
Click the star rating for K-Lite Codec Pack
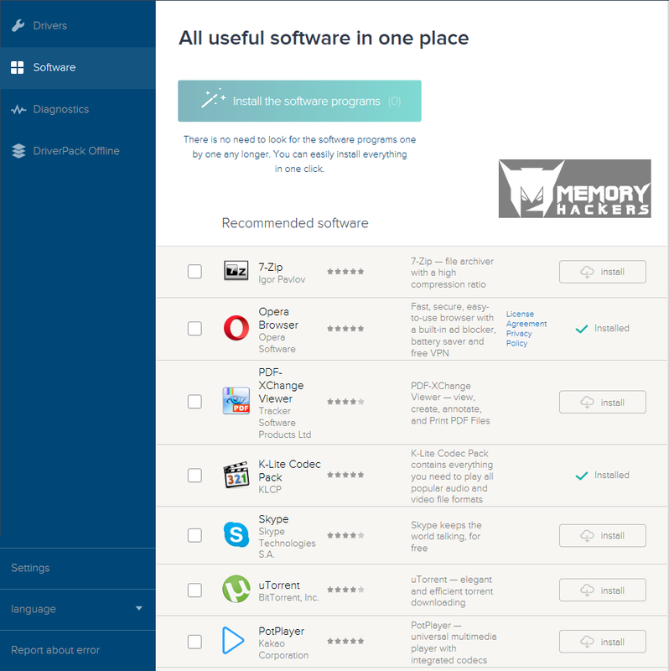click(345, 475)
